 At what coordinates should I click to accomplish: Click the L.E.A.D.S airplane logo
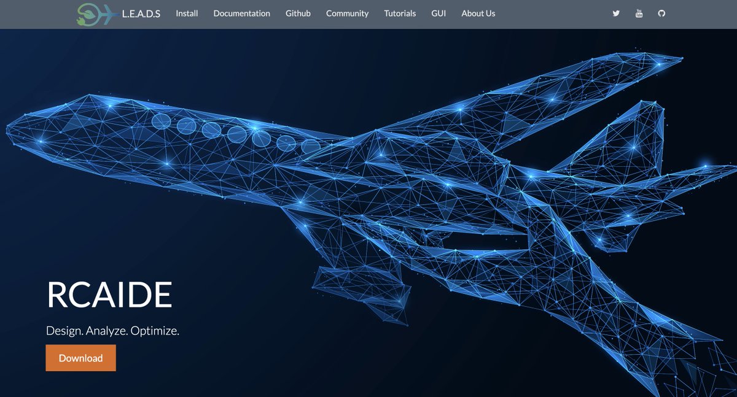point(98,13)
